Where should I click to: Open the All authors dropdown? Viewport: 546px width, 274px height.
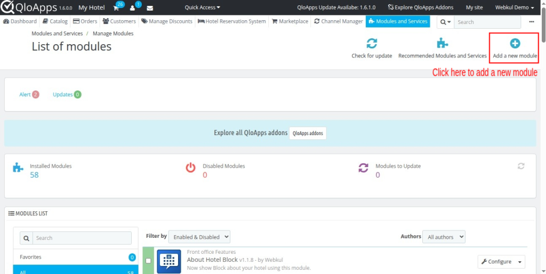pos(444,237)
